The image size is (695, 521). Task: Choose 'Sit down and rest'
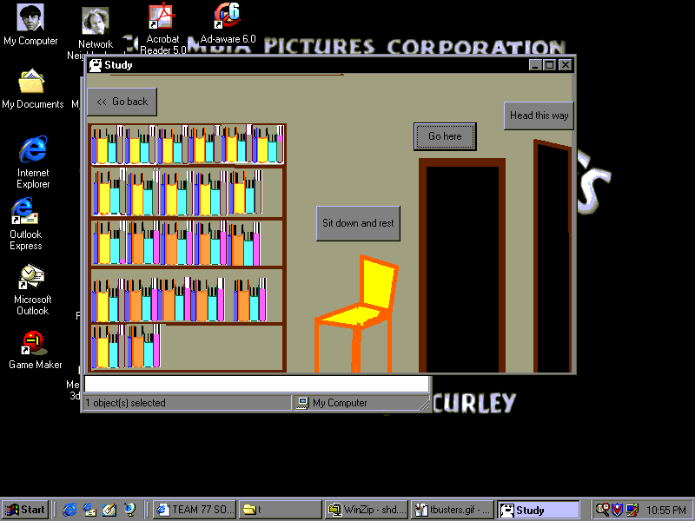[x=358, y=223]
